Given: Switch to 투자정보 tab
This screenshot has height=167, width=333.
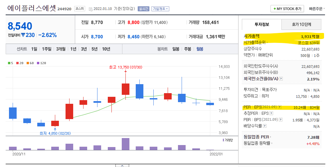Looking at the screenshot, I should tap(261, 24).
